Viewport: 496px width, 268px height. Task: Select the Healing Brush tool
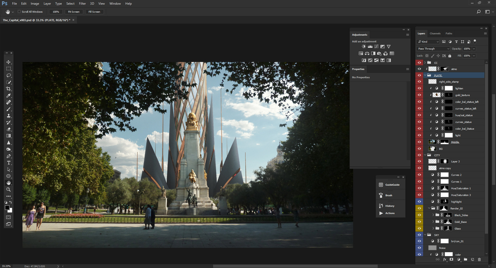point(8,102)
